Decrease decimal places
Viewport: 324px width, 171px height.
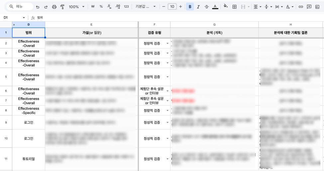(x=110, y=7)
